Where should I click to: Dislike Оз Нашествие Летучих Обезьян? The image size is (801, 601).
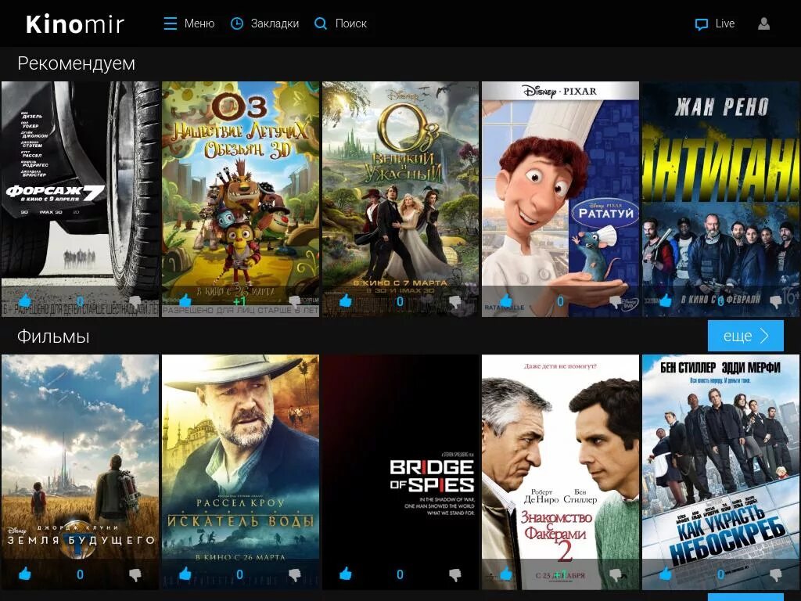tap(295, 301)
